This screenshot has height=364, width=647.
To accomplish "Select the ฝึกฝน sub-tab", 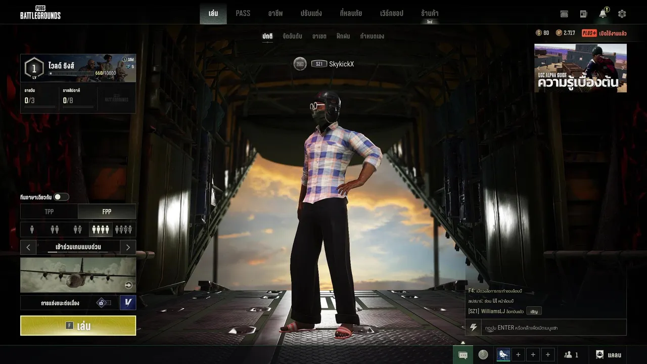I will tap(344, 36).
